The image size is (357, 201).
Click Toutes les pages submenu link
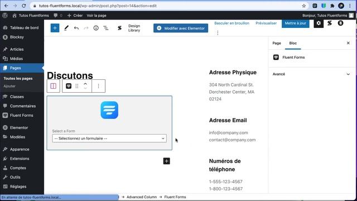(x=18, y=78)
